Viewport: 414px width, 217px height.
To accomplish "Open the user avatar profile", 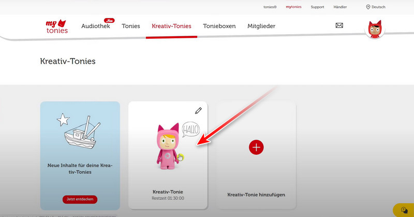I will coord(375,29).
